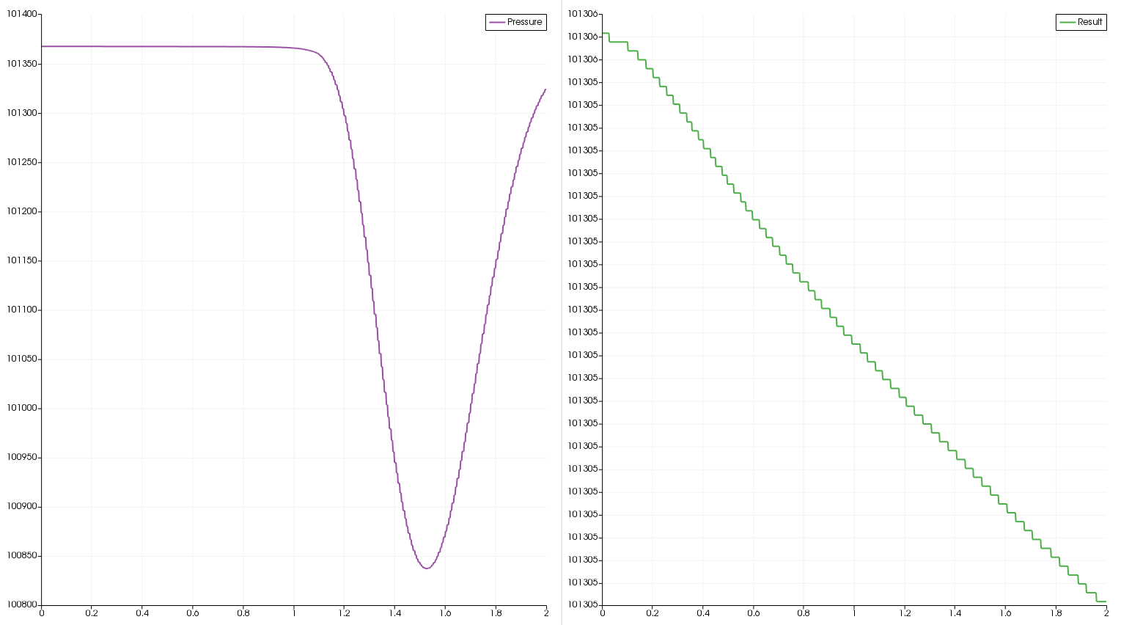The image size is (1121, 625).
Task: Click x-axis label 0.2 in Pressure chart
Action: point(92,613)
